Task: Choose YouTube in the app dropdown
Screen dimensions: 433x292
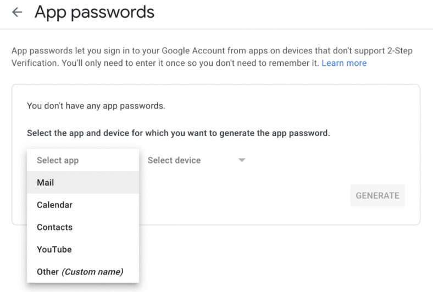Action: pos(54,249)
